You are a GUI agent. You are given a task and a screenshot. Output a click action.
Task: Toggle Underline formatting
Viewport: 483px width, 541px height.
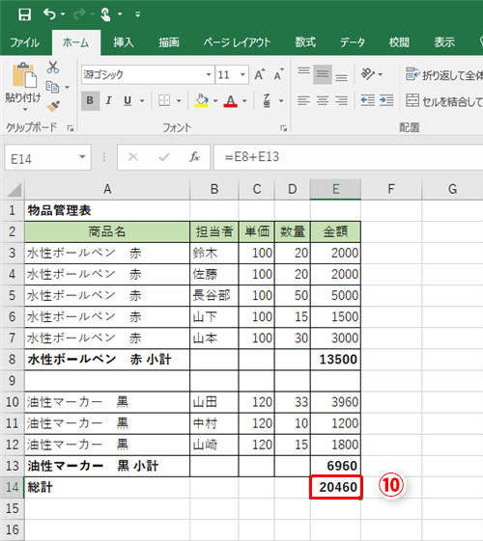(128, 100)
